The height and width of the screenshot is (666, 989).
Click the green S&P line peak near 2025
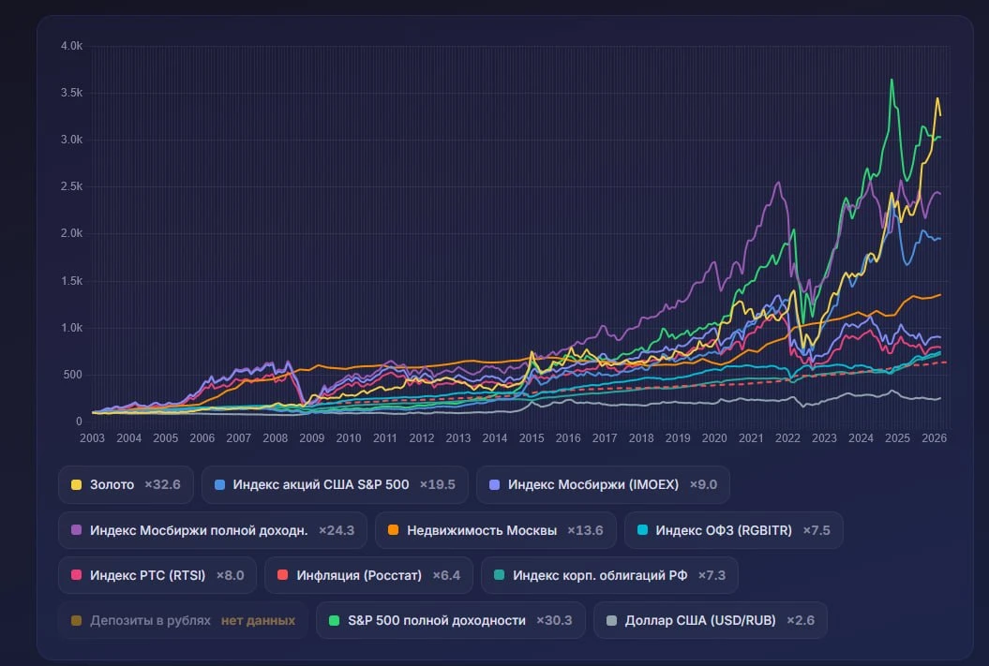892,80
